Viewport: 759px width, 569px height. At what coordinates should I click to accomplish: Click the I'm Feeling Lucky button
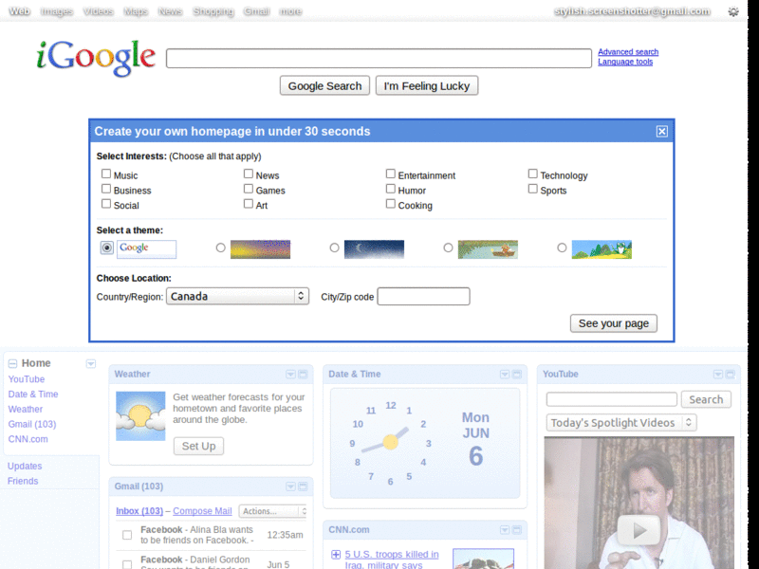tap(426, 85)
